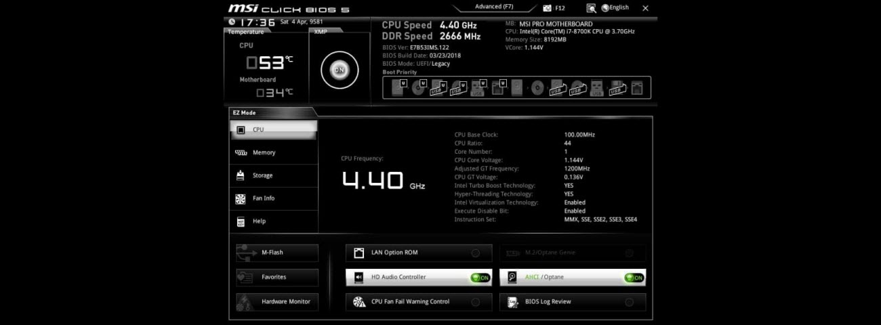Click the large CPU Frequency 4.40 readout
Screen dimensions: 881x325
click(372, 181)
